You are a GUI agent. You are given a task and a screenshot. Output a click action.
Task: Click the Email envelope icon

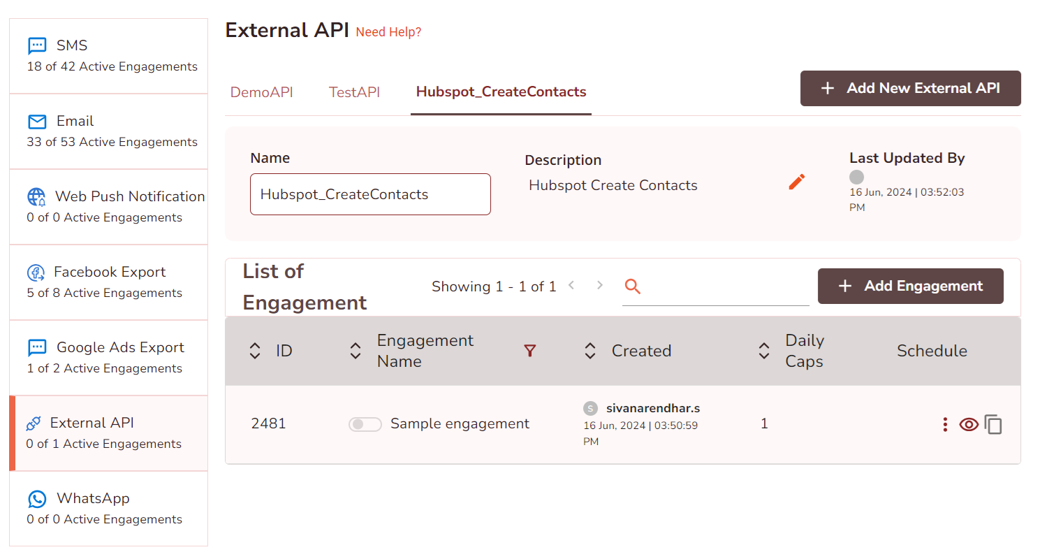point(37,122)
